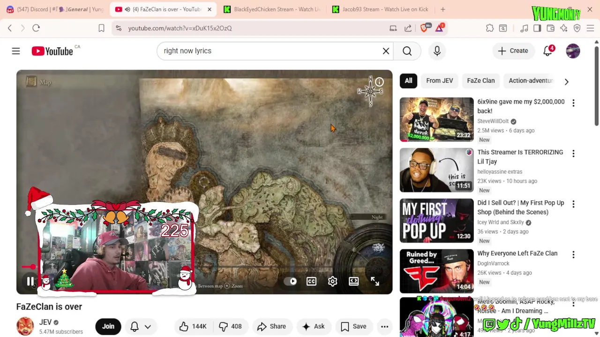Switch to Jacob93 Stream Kick tab
Image resolution: width=600 pixels, height=337 pixels.
coord(381,9)
